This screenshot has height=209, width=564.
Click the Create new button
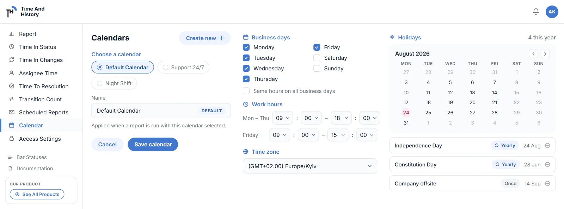coord(205,38)
